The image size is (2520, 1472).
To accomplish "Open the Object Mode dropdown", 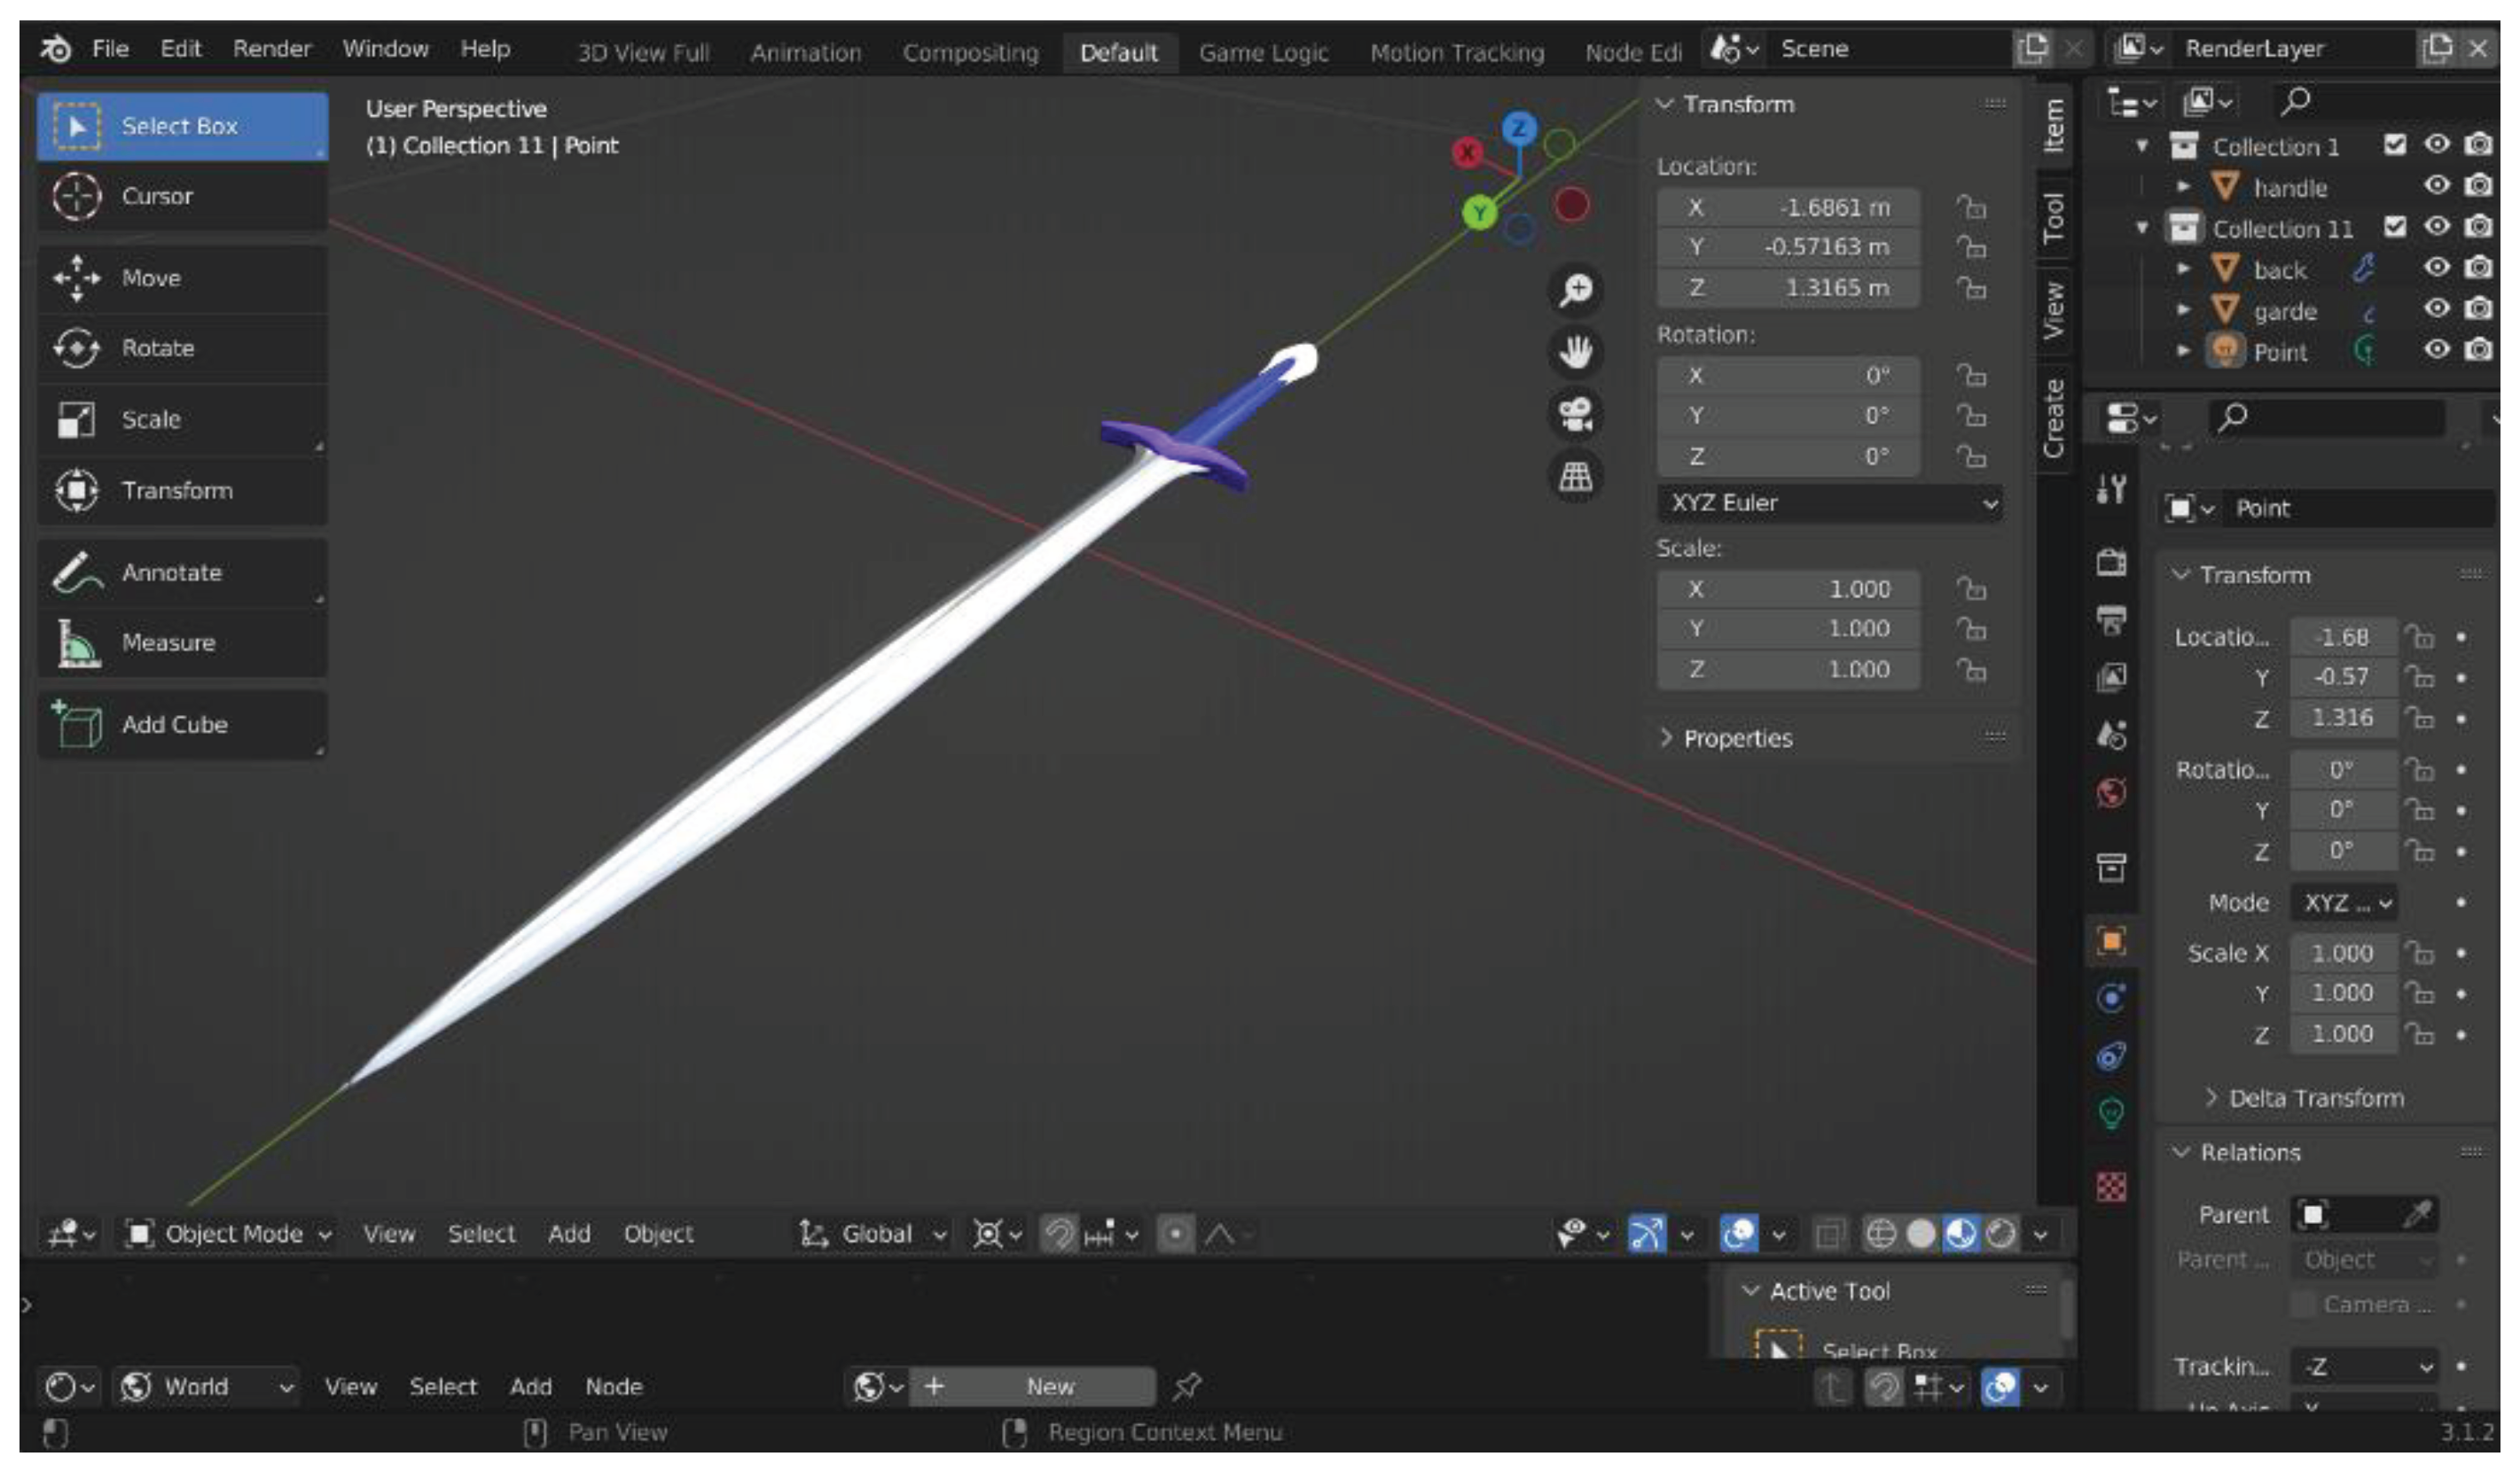I will click(x=229, y=1234).
